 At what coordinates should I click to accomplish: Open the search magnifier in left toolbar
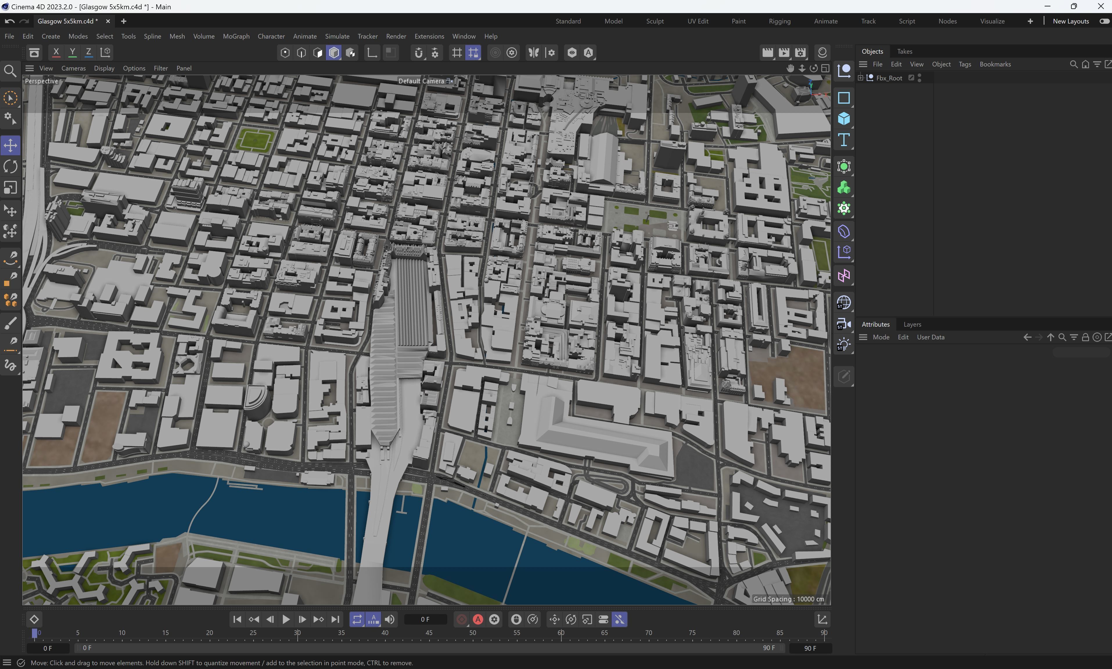pyautogui.click(x=10, y=71)
